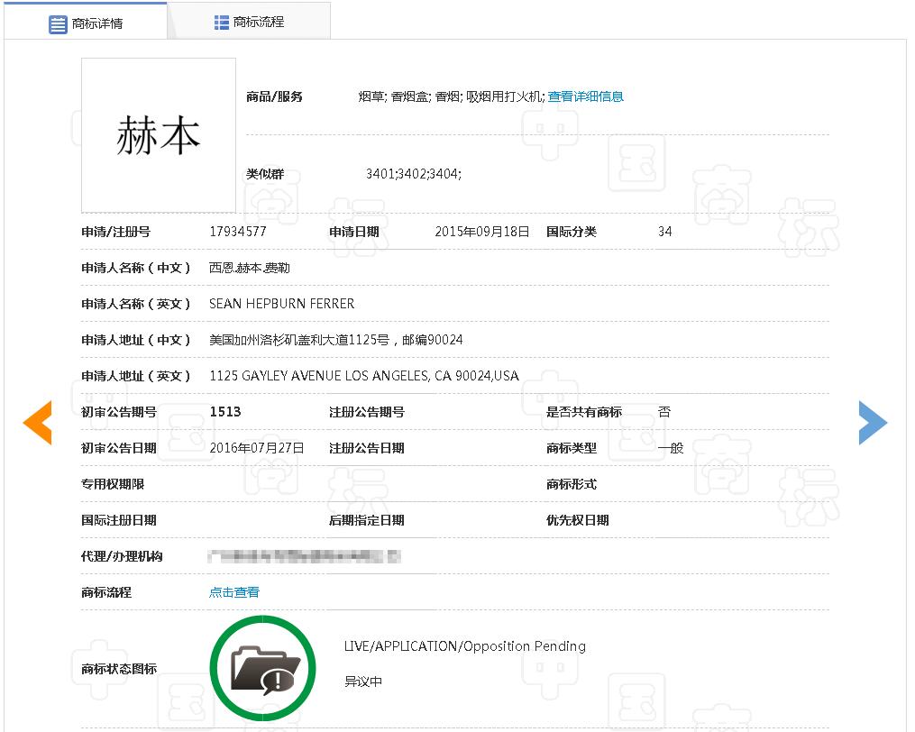Click the 申请人名称（英文） label
Viewport: 915px width, 732px height.
136,304
